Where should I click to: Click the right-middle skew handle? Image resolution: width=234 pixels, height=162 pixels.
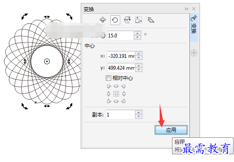coord(69,61)
